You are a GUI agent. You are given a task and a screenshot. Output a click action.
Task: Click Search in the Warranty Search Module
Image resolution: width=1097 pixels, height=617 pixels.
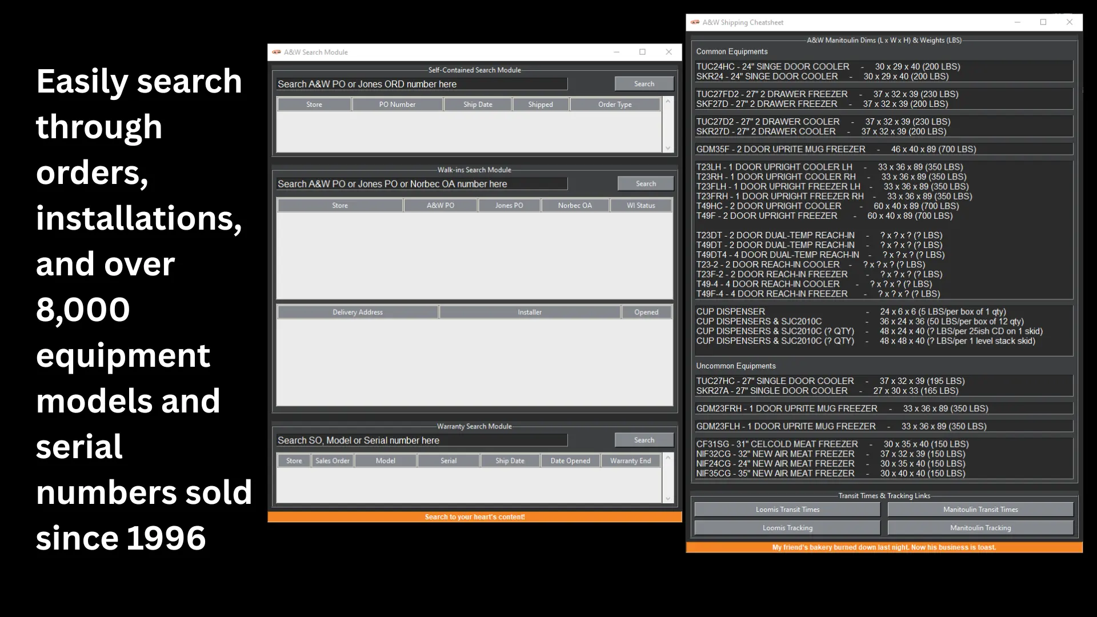click(643, 439)
